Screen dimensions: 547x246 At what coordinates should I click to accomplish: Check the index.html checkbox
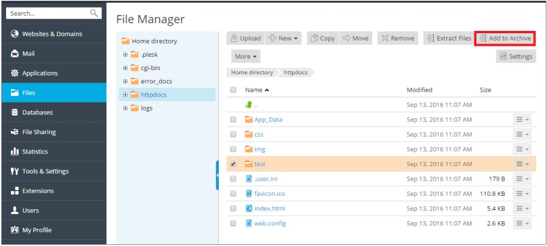233,209
